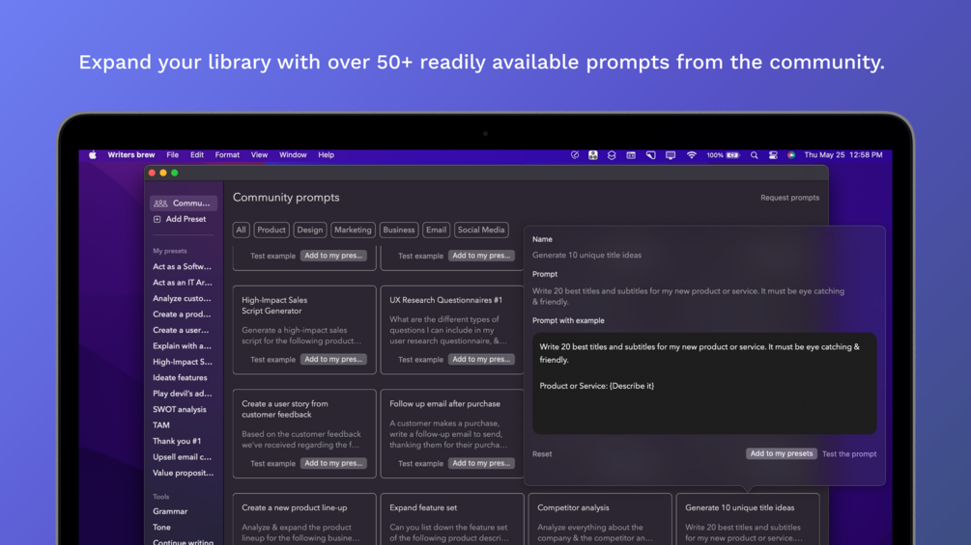Click the screen mirroring display icon

tap(671, 155)
